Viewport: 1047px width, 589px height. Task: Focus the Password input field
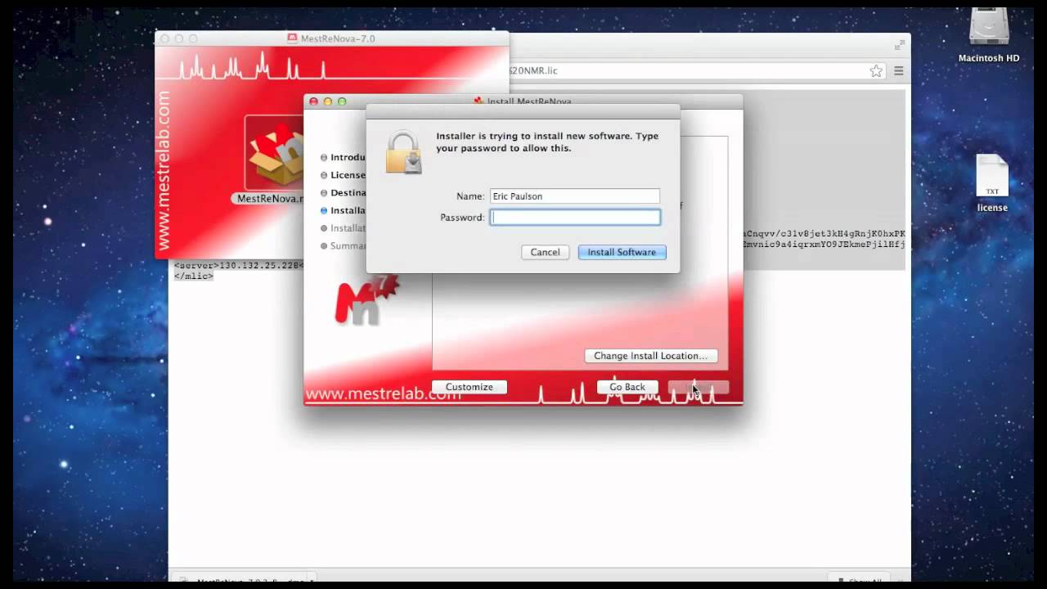[x=575, y=217]
